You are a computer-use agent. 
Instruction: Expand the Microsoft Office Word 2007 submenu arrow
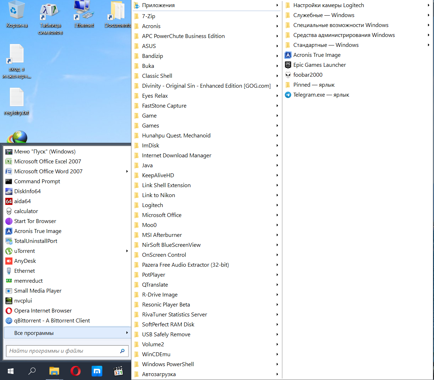click(127, 172)
